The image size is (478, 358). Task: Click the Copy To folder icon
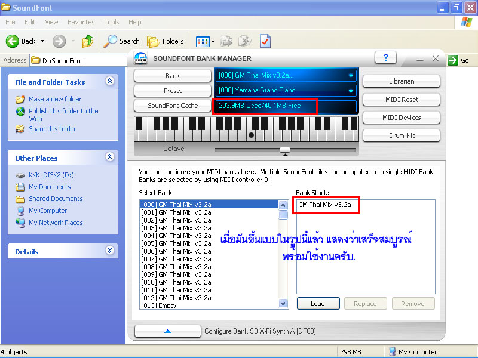pos(245,41)
